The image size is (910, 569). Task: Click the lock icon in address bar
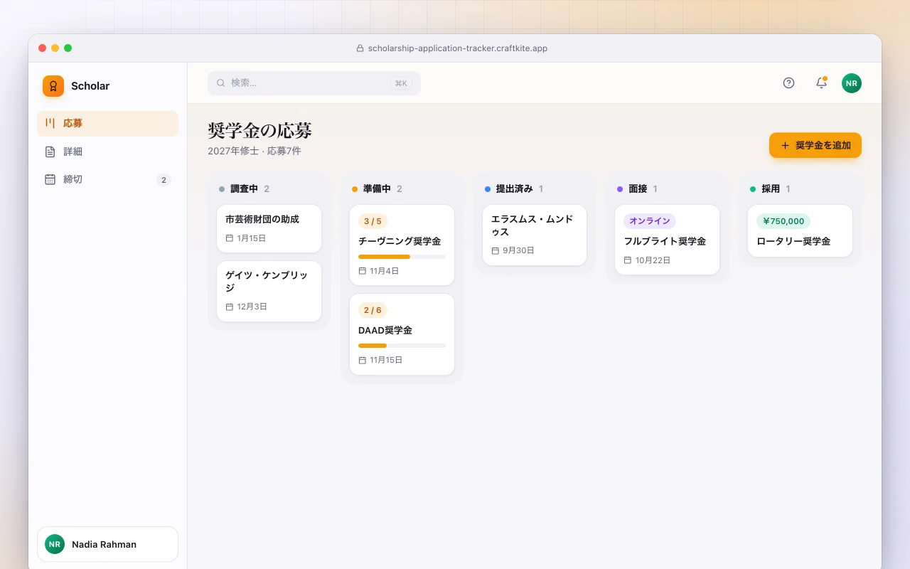coord(360,48)
